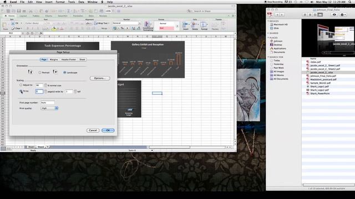
Task: Open the Excel File menu
Action: (22, 2)
